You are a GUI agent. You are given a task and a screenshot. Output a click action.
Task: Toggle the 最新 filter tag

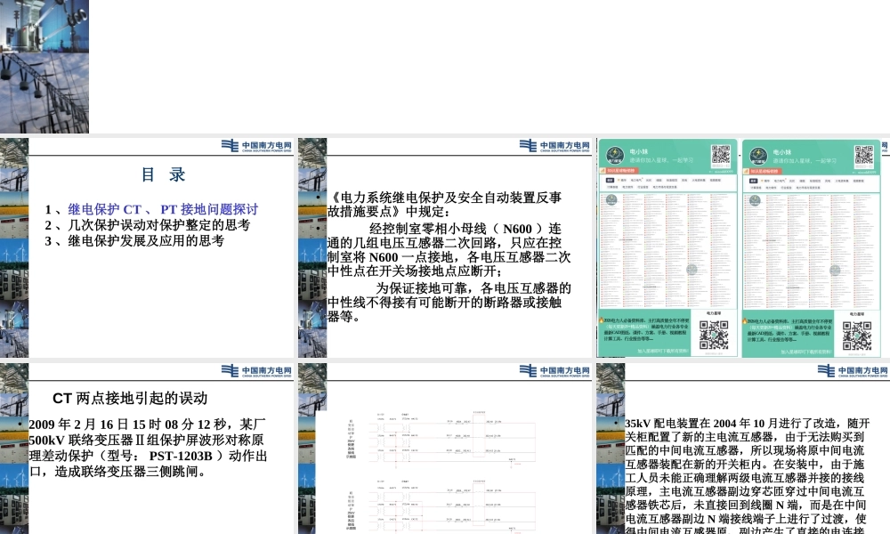[610, 180]
